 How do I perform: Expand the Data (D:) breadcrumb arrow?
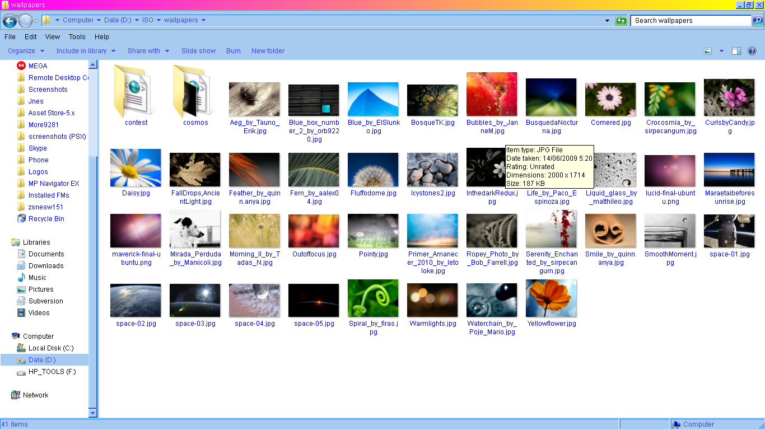click(137, 20)
